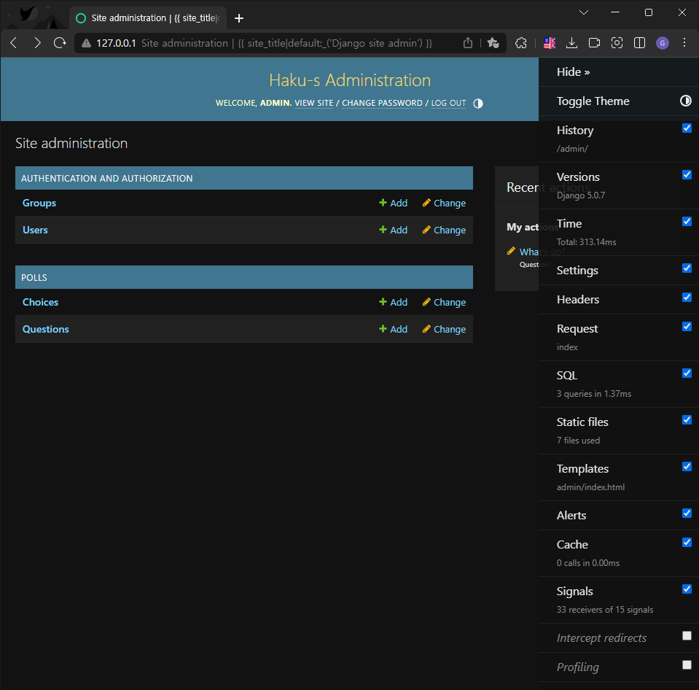Open media control icon in toolbar
Screen dimensions: 699x690
click(594, 43)
